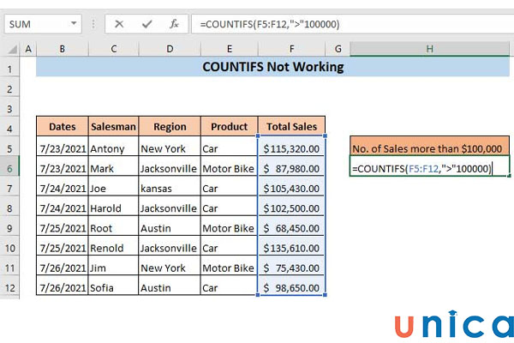The height and width of the screenshot is (343, 514).
Task: Click the Total Sales header cell
Action: pyautogui.click(x=290, y=126)
